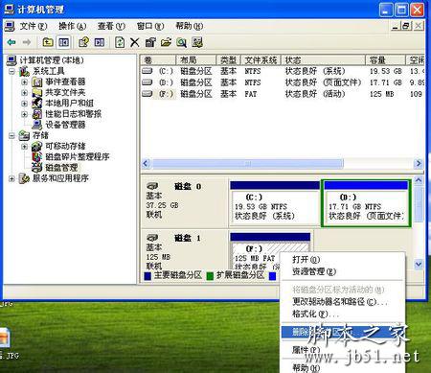Click the Back arrow toolbar icon
This screenshot has width=431, height=373.
tap(11, 42)
